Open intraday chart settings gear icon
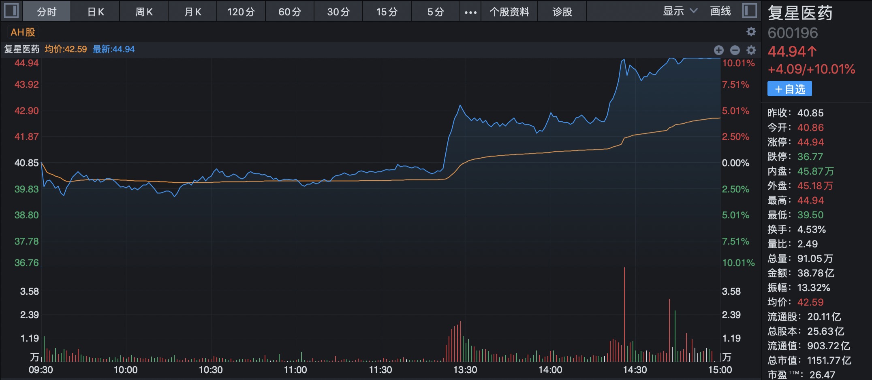Viewport: 872px width, 380px height. pos(751,50)
